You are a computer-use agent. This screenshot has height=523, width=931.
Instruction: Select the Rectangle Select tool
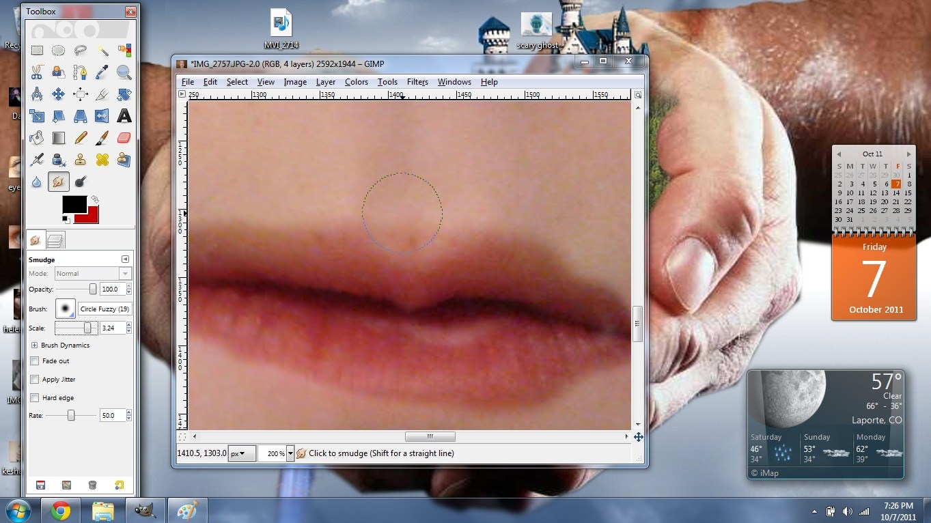(37, 50)
